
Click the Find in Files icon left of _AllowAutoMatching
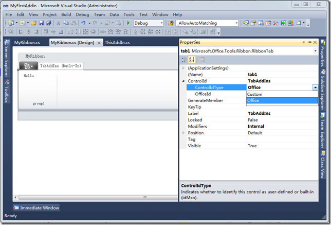tap(171, 23)
